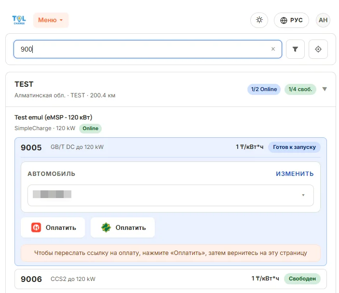Click the Свободен status badge
Viewport: 339px width, 293px height.
[x=302, y=279]
